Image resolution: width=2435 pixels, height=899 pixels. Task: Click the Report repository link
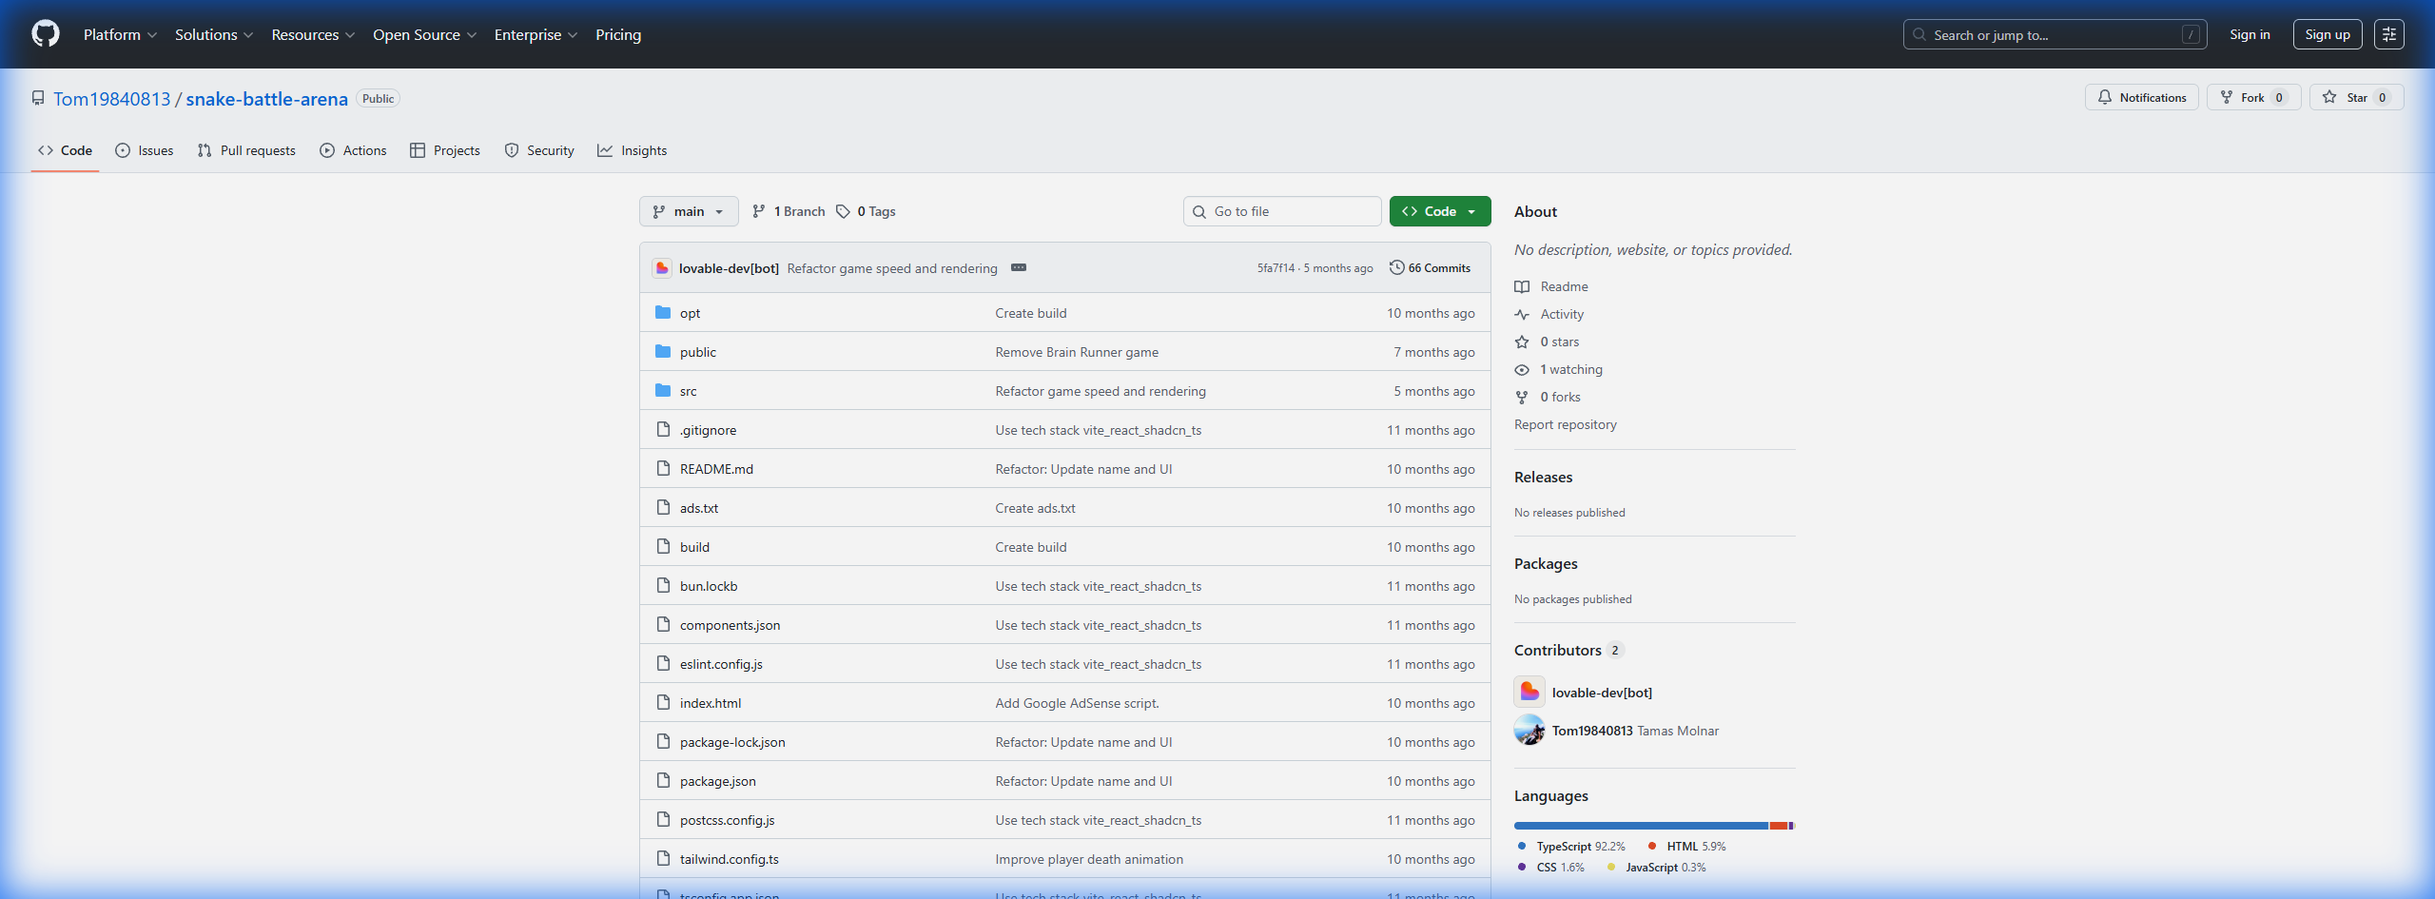pyautogui.click(x=1566, y=424)
